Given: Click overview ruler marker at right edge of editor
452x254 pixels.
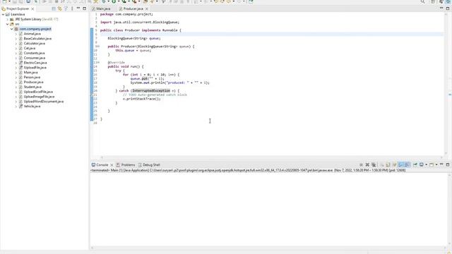Looking at the screenshot, I should (x=450, y=95).
